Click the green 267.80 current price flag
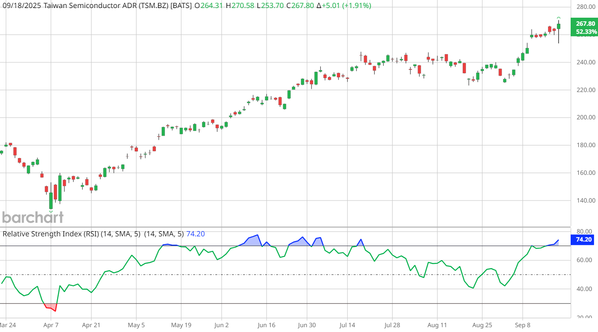 tap(586, 24)
